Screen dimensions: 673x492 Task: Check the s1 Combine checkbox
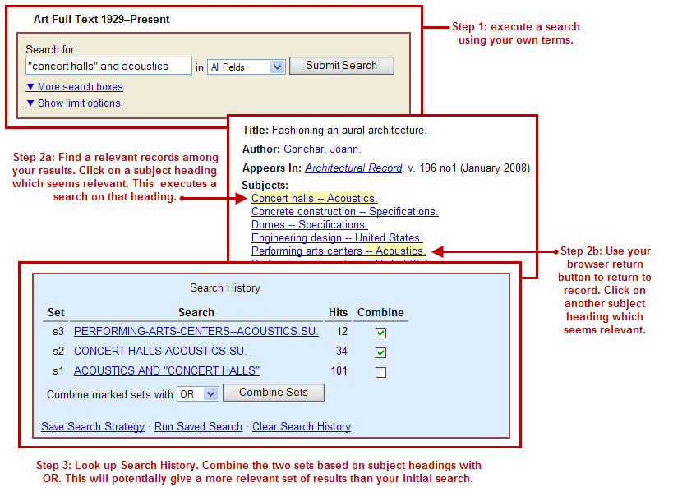click(x=380, y=372)
